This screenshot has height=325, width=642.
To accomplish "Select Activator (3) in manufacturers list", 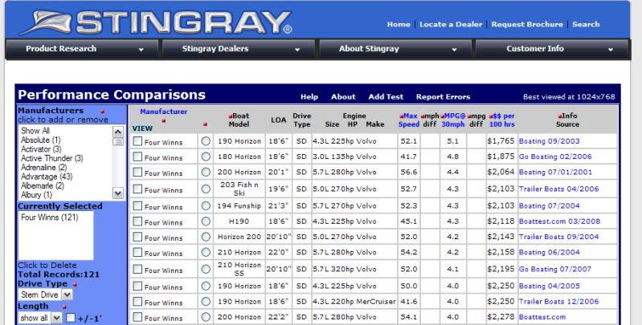I will point(41,149).
